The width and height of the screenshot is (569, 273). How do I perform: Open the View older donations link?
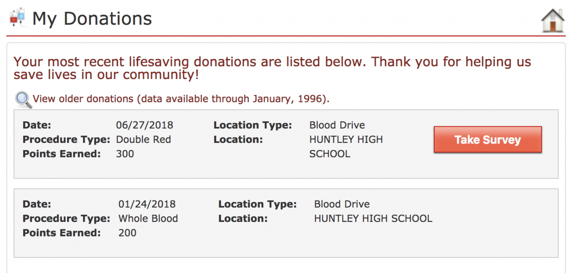[x=181, y=99]
